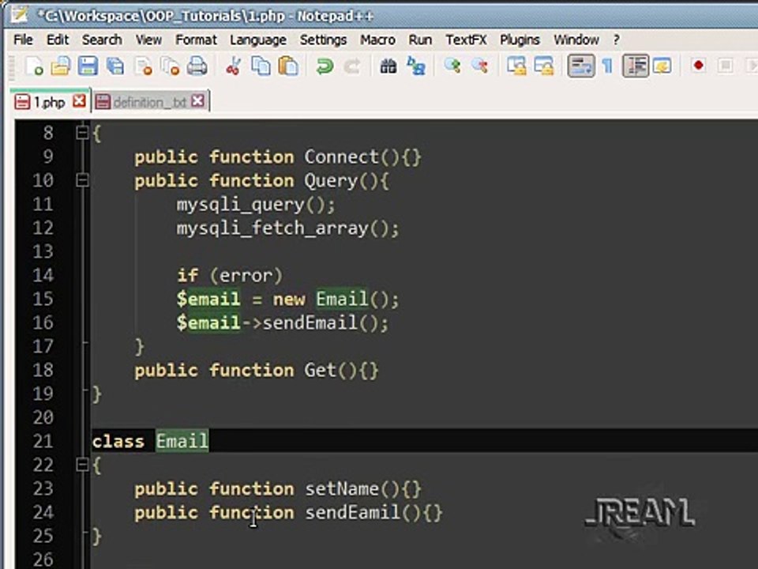Click the Open file folder icon
This screenshot has width=758, height=569.
point(61,66)
